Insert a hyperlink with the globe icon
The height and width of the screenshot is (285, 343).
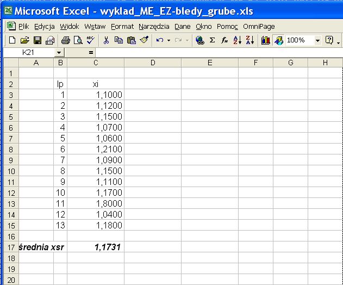pos(199,40)
